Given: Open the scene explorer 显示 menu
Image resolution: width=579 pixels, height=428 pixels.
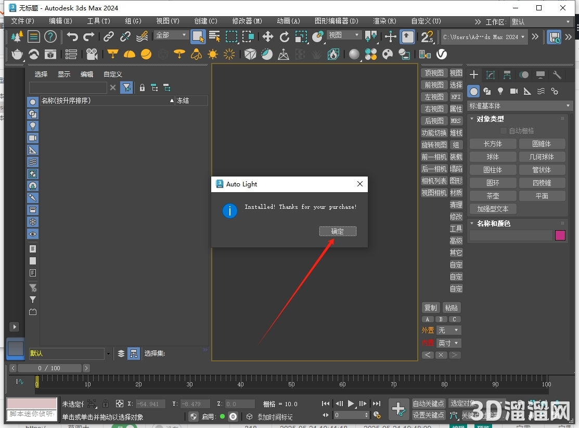Looking at the screenshot, I should 64,74.
